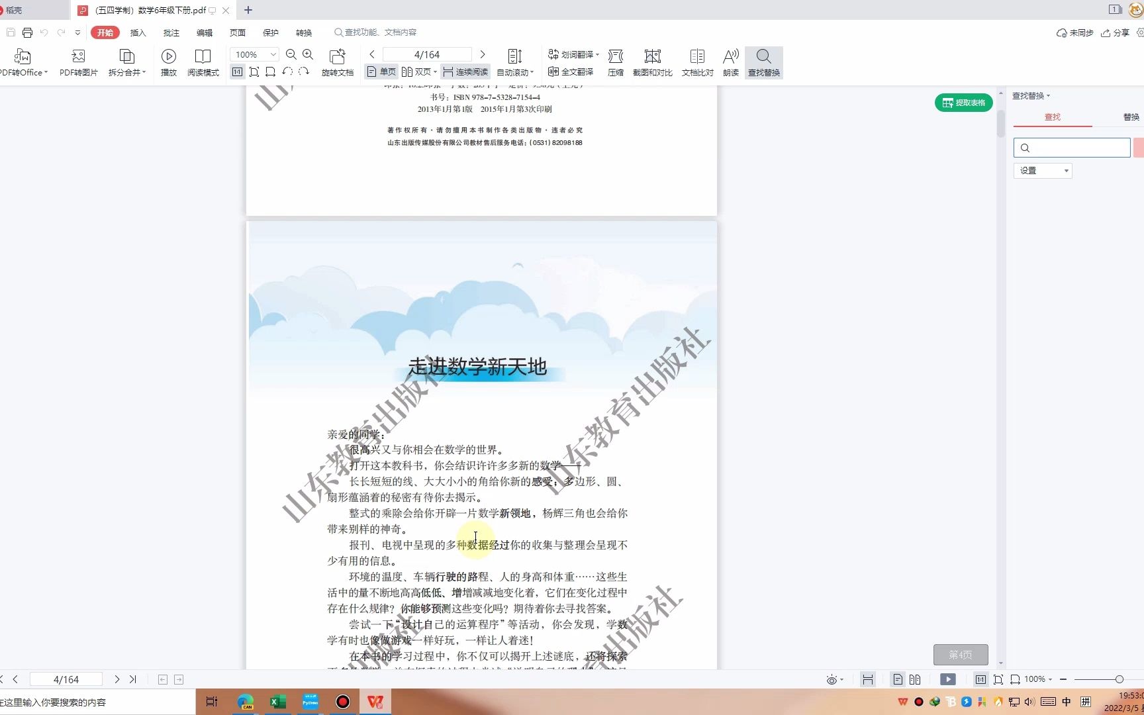Open PDF to Office converter
Screen dimensions: 1144x715
(23, 63)
